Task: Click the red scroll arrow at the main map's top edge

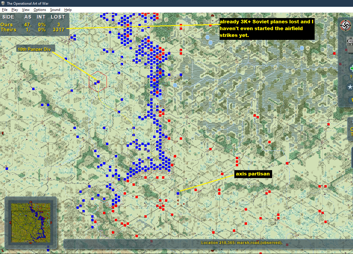Action: pos(212,16)
